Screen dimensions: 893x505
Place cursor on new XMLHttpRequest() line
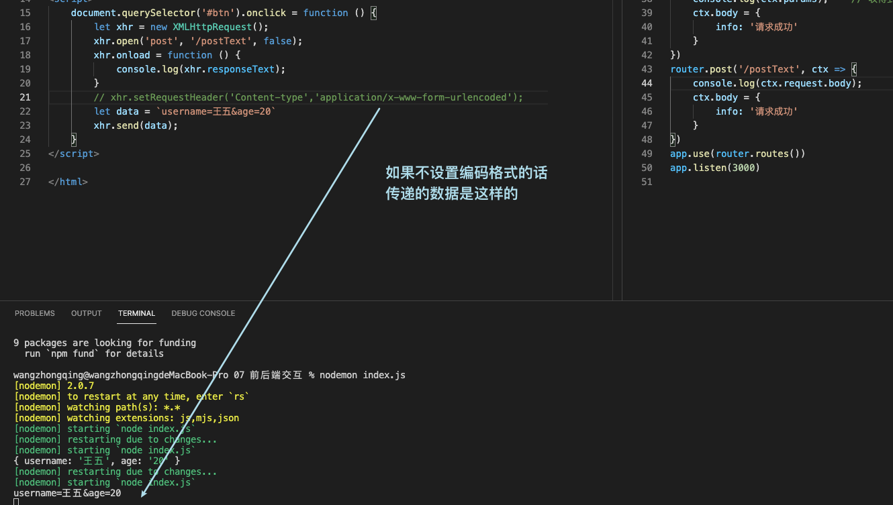pyautogui.click(x=181, y=27)
